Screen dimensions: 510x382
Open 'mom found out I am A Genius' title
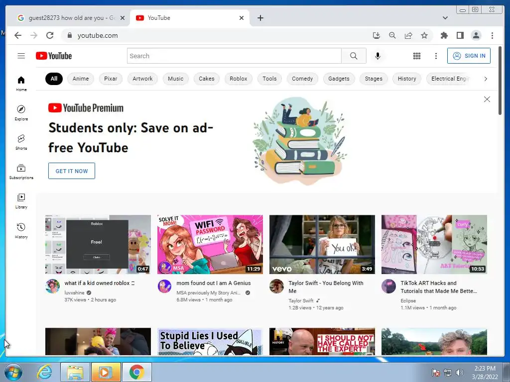click(x=213, y=283)
